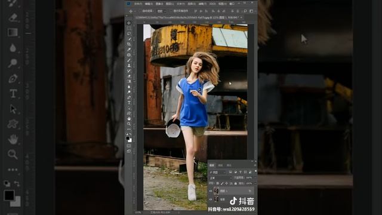Select the Brush tool
Screen dimensions: 382x215
pyautogui.click(x=129, y=60)
